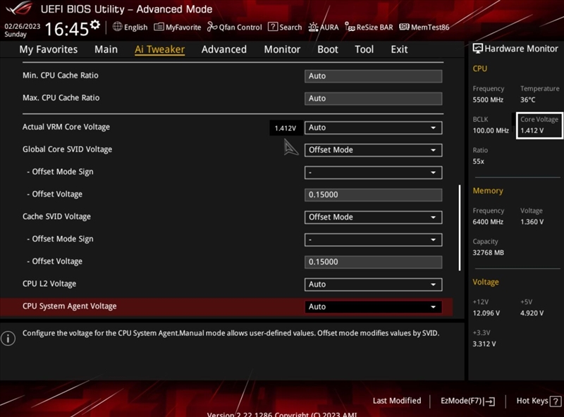Viewport: 564px width, 417px height.
Task: Click the 6400 MHz memory frequency value
Action: tap(488, 222)
